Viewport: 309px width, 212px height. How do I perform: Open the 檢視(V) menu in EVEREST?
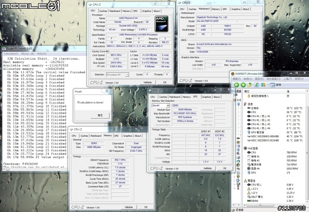248,79
